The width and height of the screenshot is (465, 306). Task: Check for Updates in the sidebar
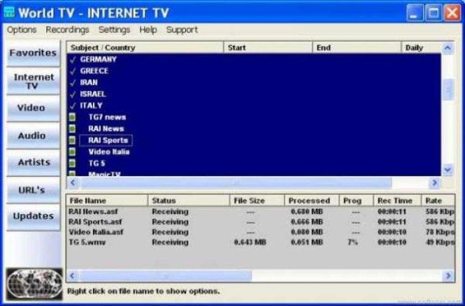pyautogui.click(x=33, y=217)
